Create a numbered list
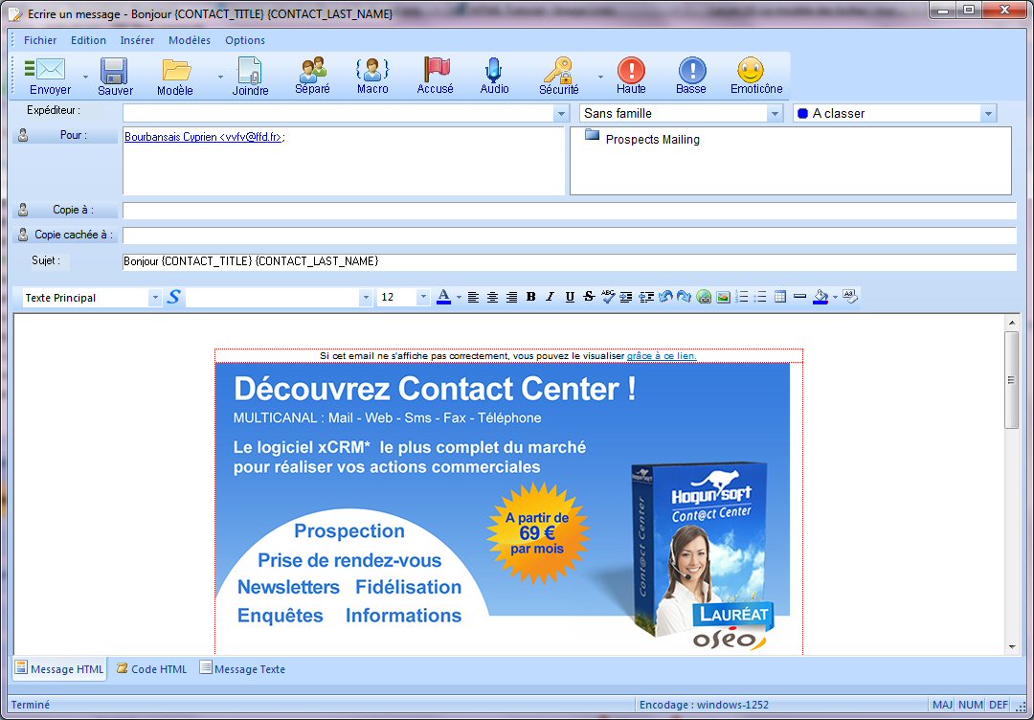 pos(742,298)
